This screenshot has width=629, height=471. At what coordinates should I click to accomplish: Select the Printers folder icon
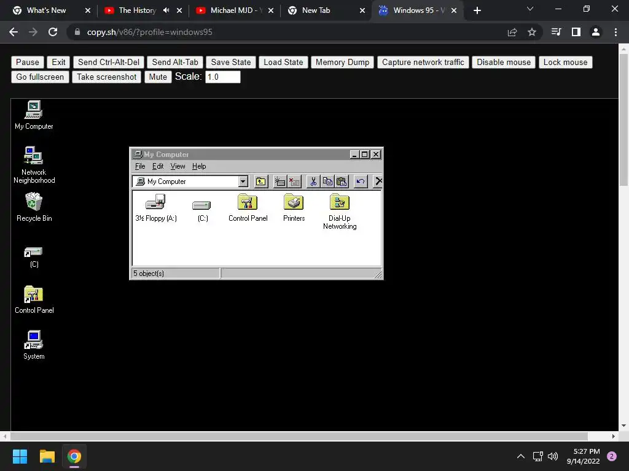click(294, 208)
